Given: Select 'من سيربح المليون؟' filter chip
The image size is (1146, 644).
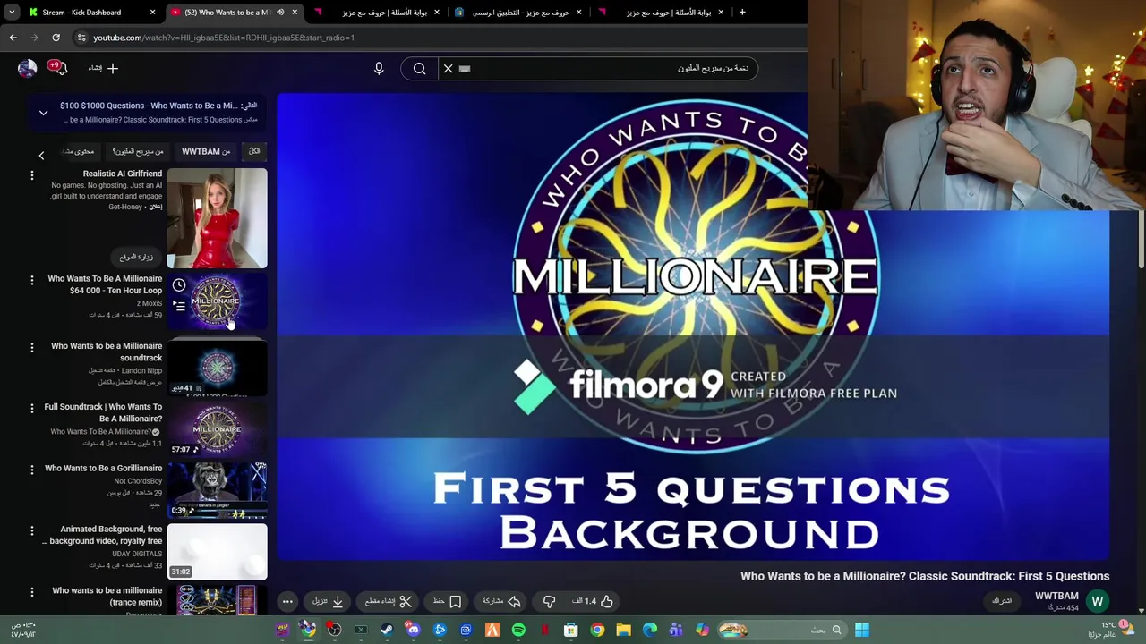Looking at the screenshot, I should pyautogui.click(x=138, y=151).
